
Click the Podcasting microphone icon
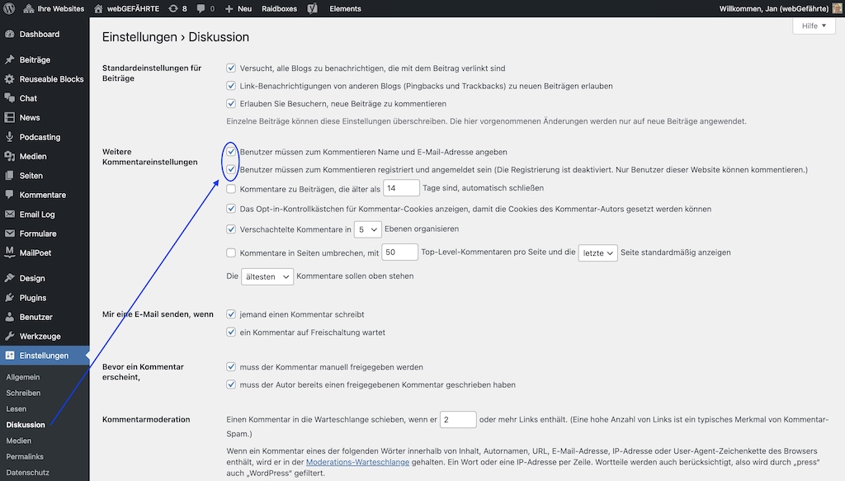[x=10, y=137]
